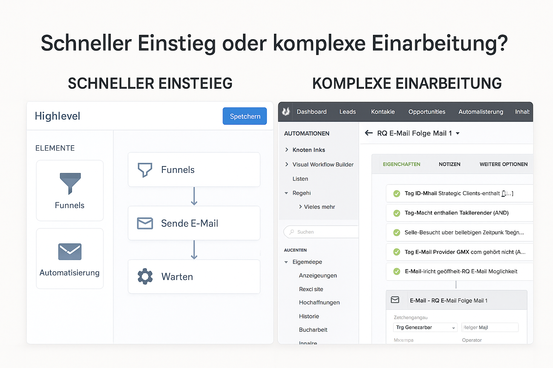Select Hochaffnungen in the sidebar

(319, 303)
